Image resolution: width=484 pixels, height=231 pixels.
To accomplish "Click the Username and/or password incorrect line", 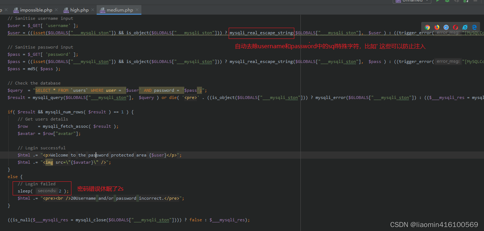I will 101,198.
